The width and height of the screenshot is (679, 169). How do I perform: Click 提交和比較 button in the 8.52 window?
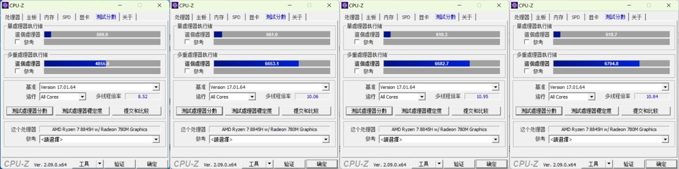[x=137, y=111]
